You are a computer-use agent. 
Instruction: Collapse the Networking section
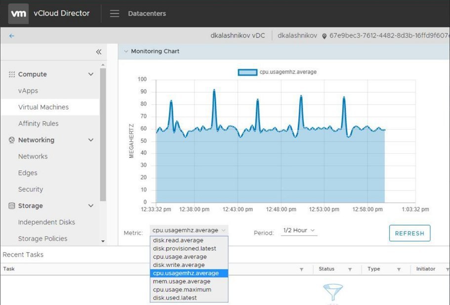click(x=91, y=140)
